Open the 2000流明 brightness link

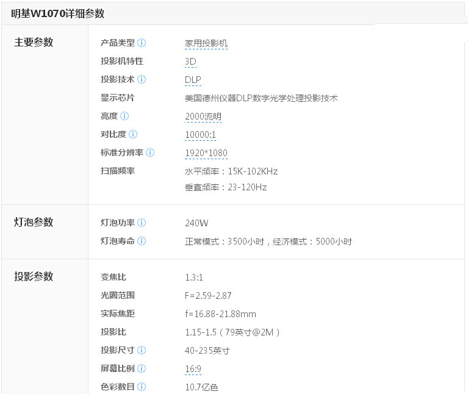[203, 116]
